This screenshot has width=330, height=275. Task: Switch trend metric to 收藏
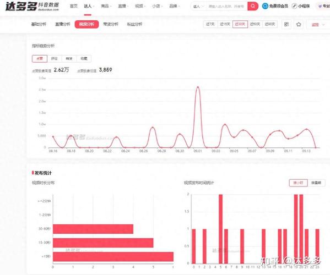tap(84, 59)
